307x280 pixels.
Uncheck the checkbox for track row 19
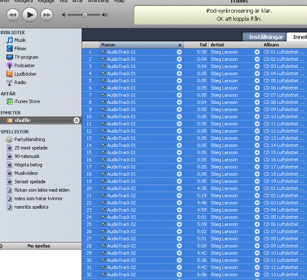pyautogui.click(x=104, y=181)
